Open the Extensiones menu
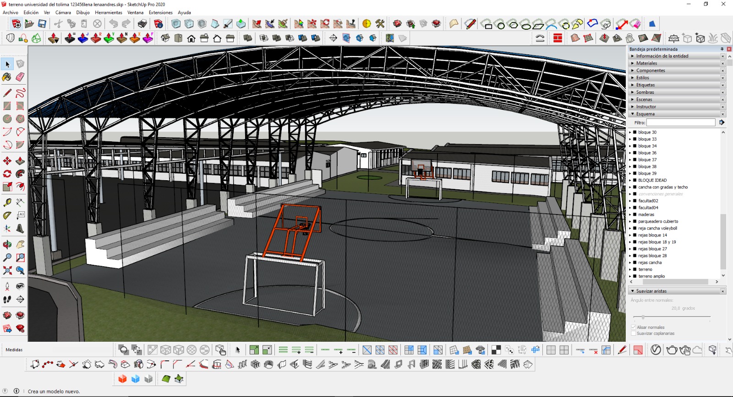 [x=160, y=12]
